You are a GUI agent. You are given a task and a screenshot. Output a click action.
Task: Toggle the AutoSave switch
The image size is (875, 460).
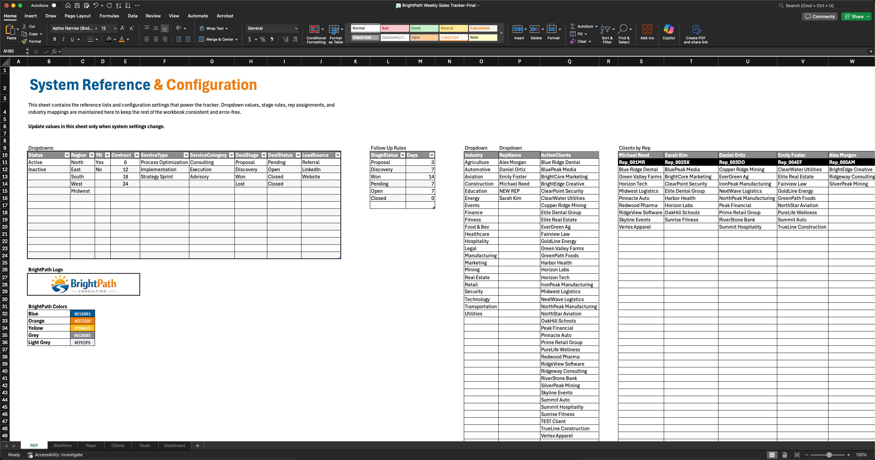pos(55,5)
